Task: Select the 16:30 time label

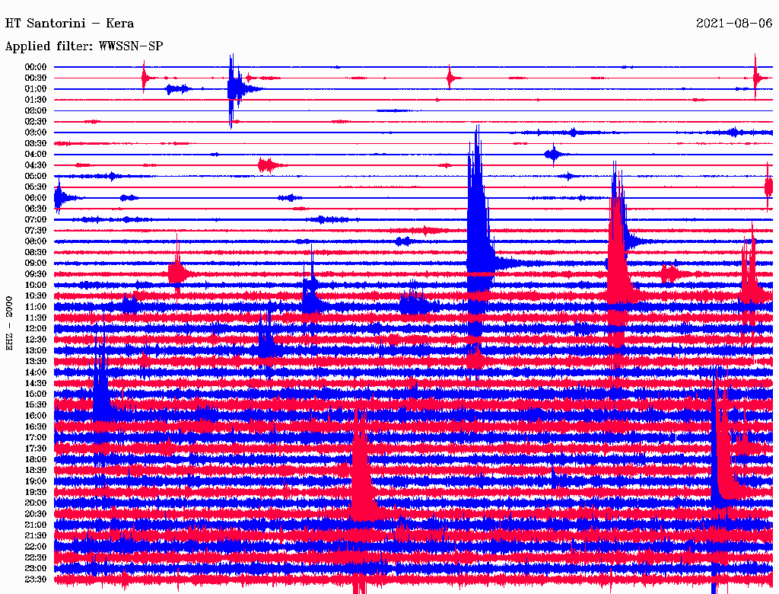Action: (36, 427)
